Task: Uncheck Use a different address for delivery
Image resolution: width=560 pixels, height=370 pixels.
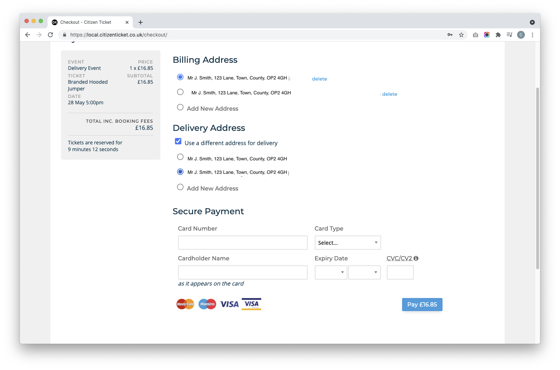Action: pyautogui.click(x=178, y=141)
